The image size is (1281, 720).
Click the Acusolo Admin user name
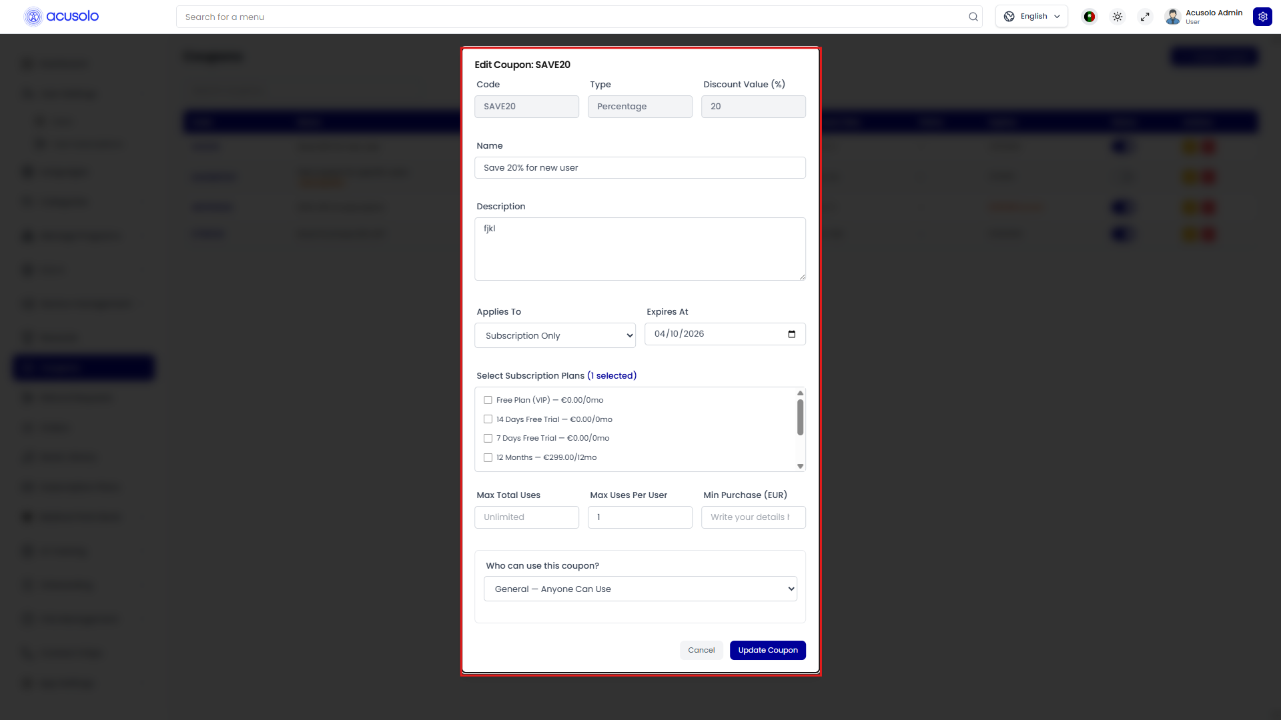(1214, 13)
